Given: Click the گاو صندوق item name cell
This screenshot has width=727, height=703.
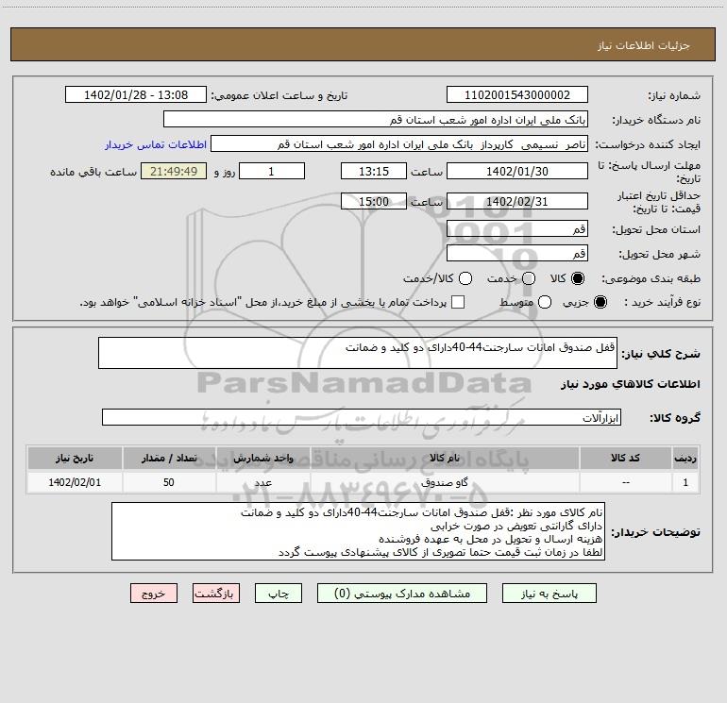Looking at the screenshot, I should [x=445, y=482].
